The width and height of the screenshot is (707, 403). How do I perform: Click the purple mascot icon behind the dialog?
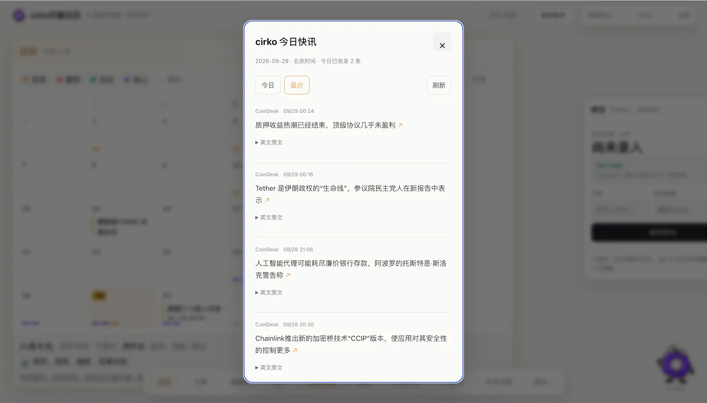(676, 365)
